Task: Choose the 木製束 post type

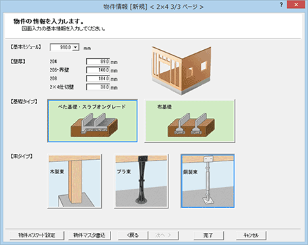Action: coord(75,181)
